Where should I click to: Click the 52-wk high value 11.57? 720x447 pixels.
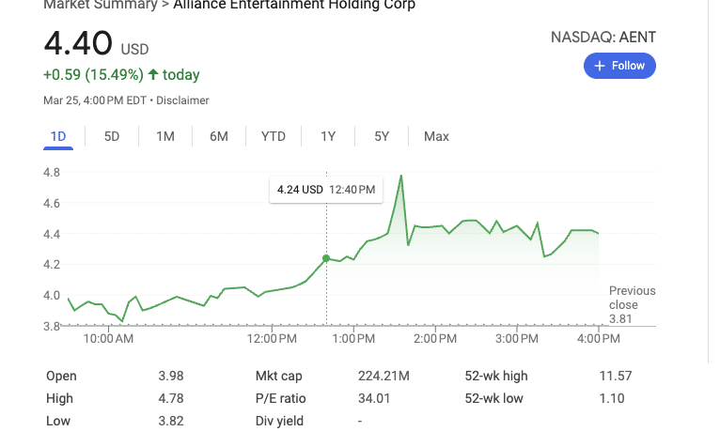[x=616, y=376]
